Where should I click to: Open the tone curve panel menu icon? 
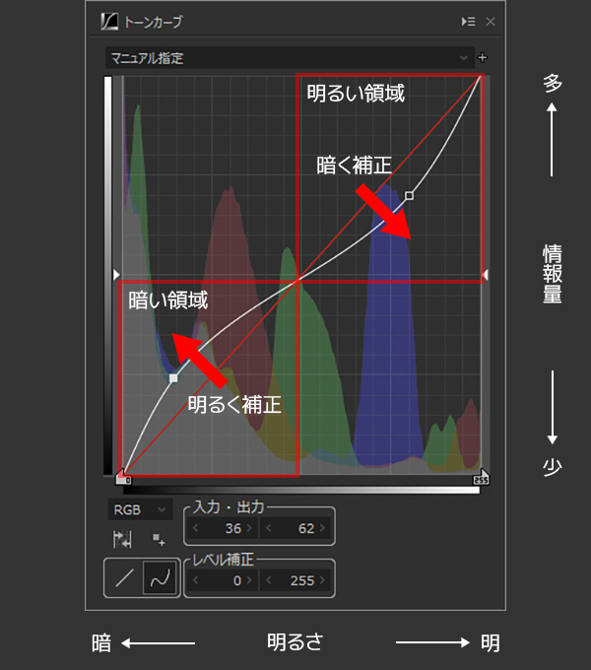(469, 22)
